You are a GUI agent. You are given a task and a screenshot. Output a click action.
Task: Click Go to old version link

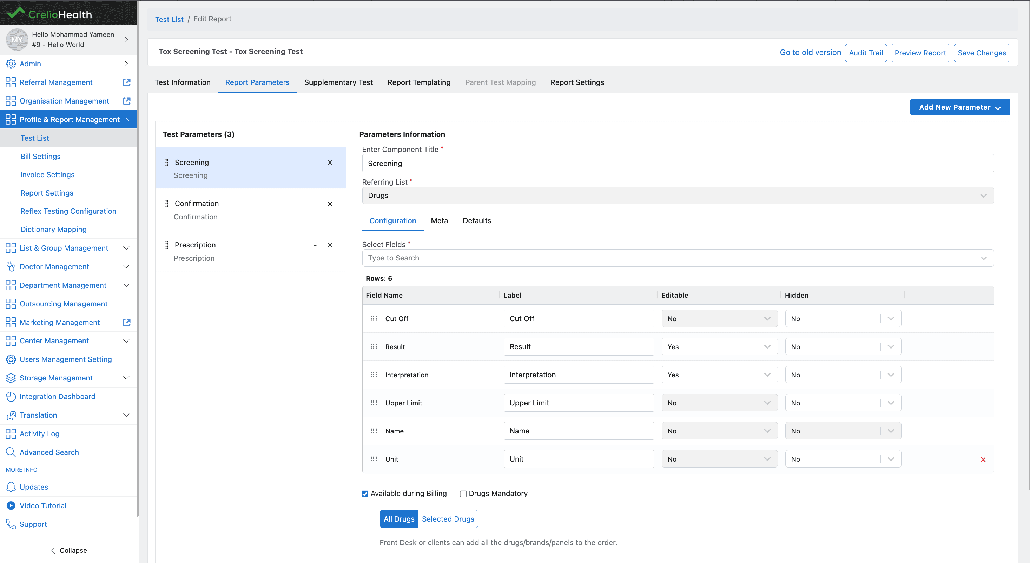pyautogui.click(x=810, y=52)
